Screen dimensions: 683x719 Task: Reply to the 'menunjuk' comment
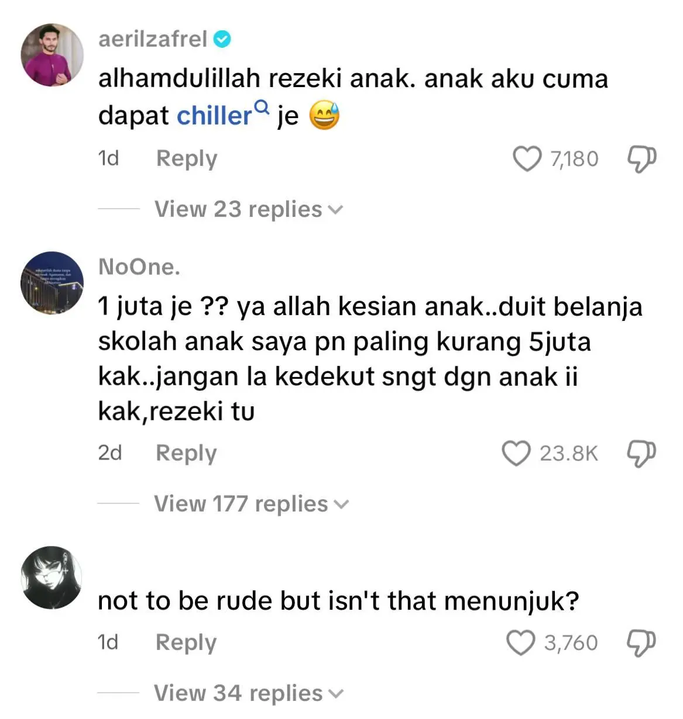coord(186,643)
